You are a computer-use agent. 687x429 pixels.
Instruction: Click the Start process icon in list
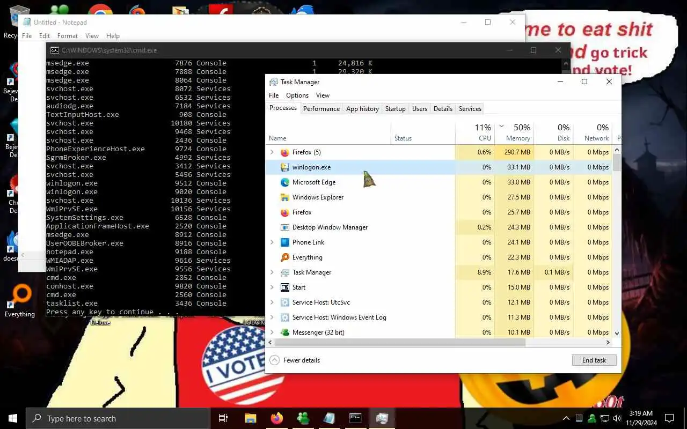point(285,287)
